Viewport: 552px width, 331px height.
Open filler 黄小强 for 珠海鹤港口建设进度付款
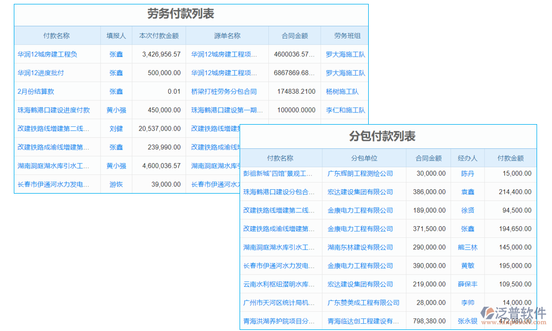[116, 110]
